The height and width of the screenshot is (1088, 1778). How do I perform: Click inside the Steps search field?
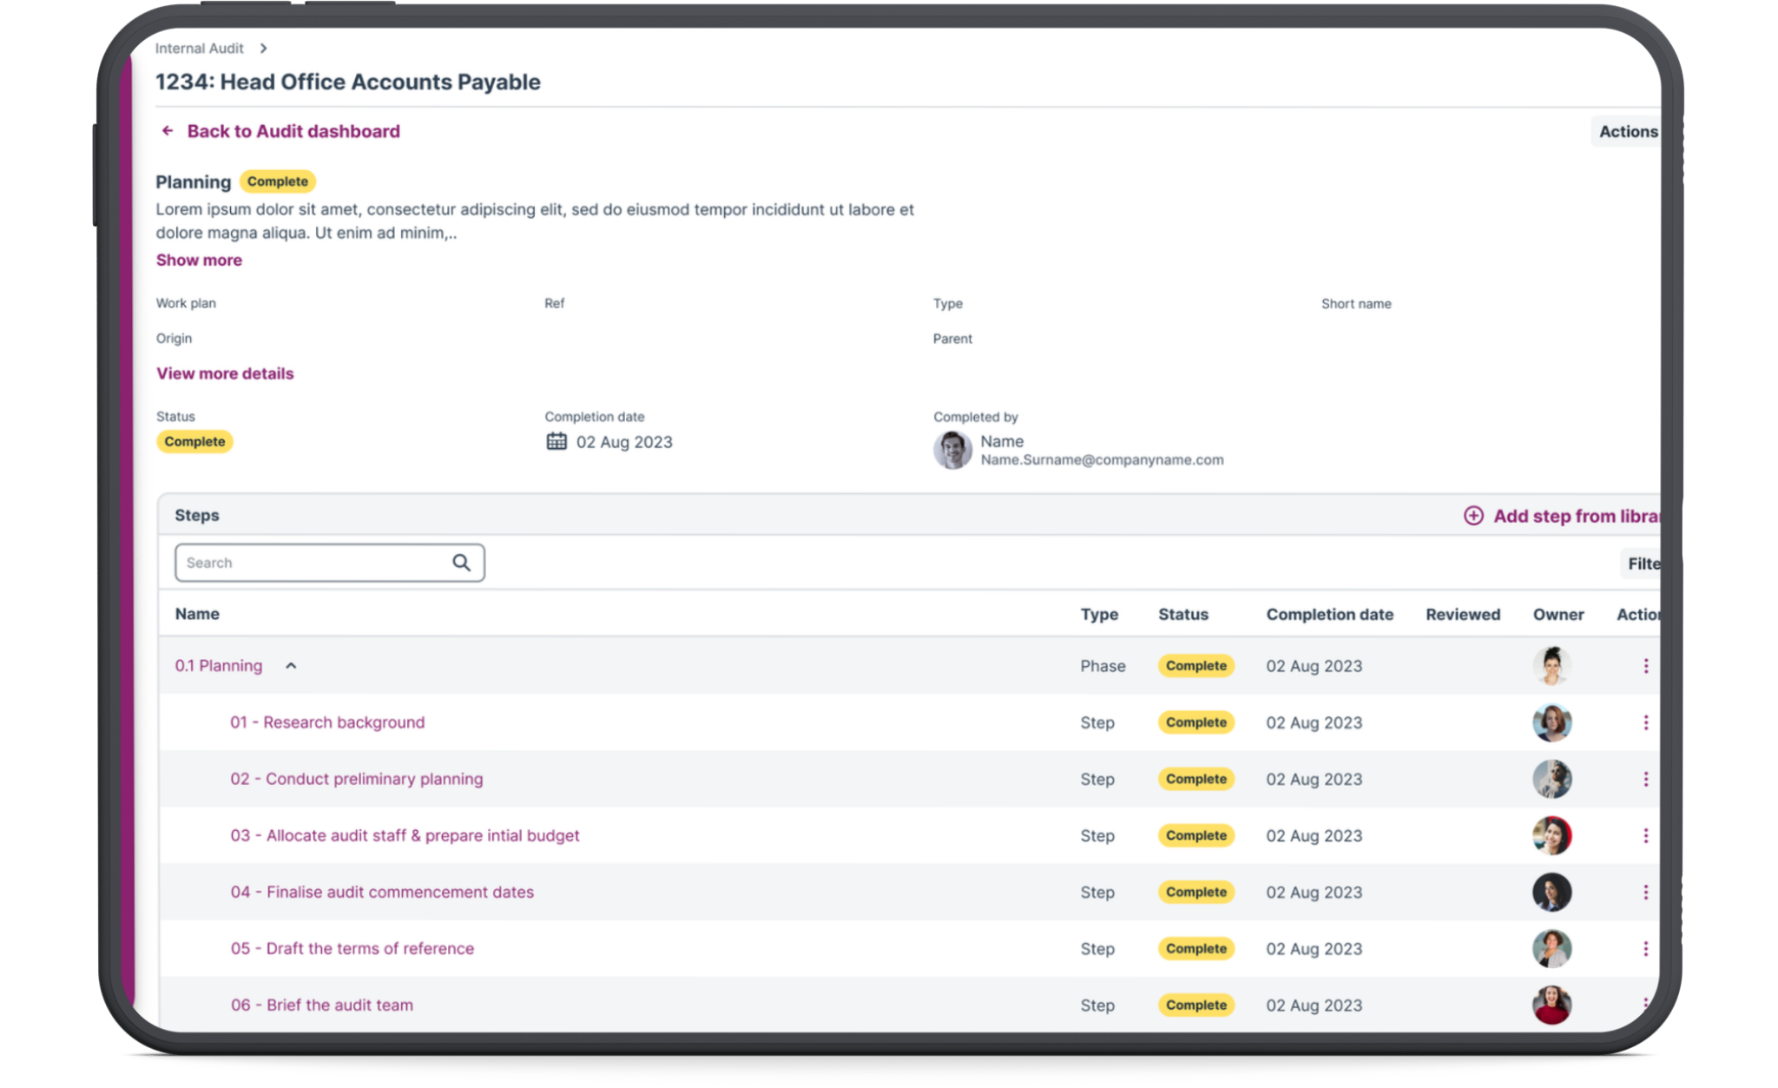tap(313, 563)
